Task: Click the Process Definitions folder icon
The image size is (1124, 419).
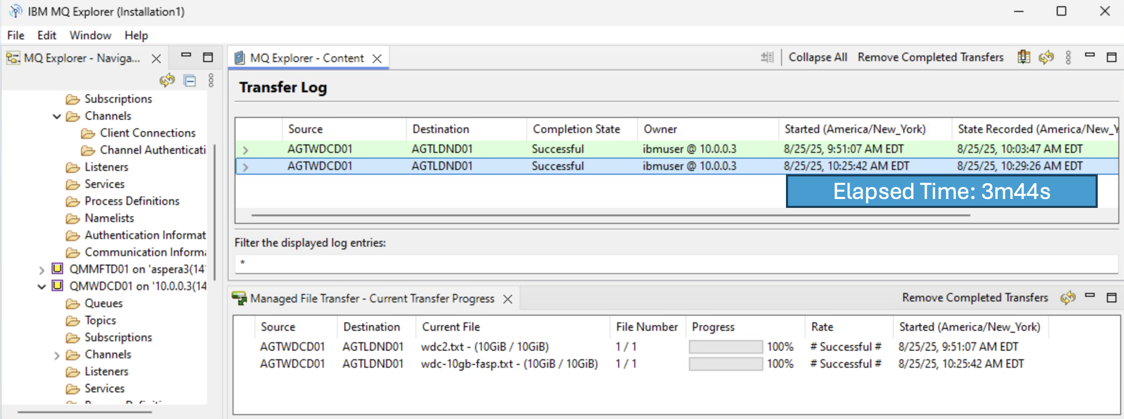Action: pyautogui.click(x=73, y=201)
